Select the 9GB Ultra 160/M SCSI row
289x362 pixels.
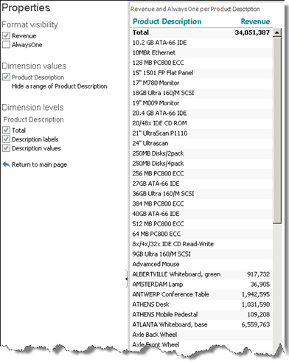(201, 254)
